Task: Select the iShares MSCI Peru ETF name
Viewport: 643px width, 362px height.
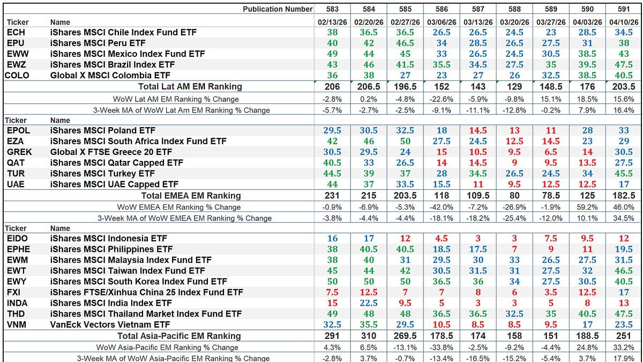Action: [98, 43]
